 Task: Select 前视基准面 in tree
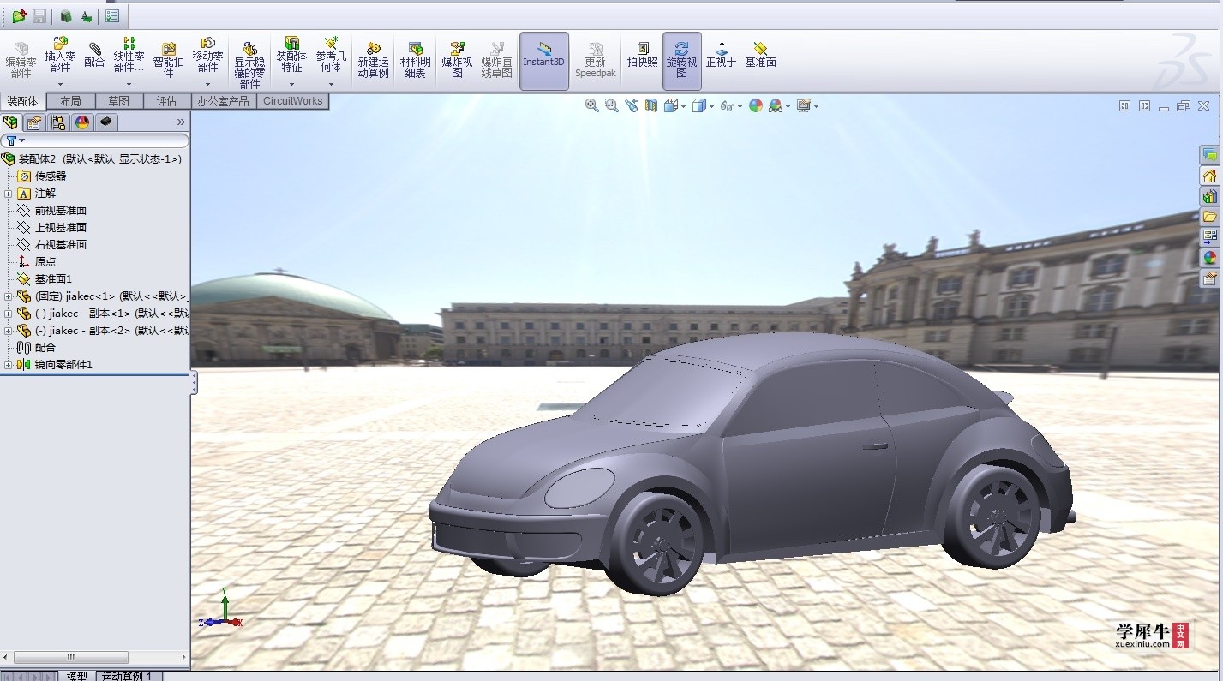pos(51,211)
